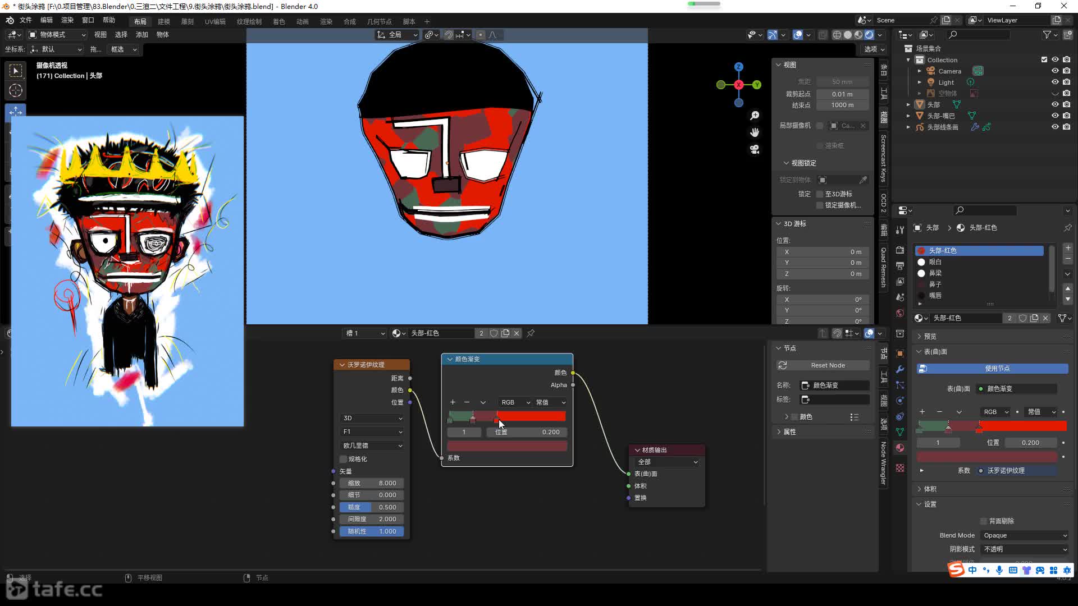The image size is (1078, 606).
Task: Toggle camera view gizmo icon
Action: [755, 149]
